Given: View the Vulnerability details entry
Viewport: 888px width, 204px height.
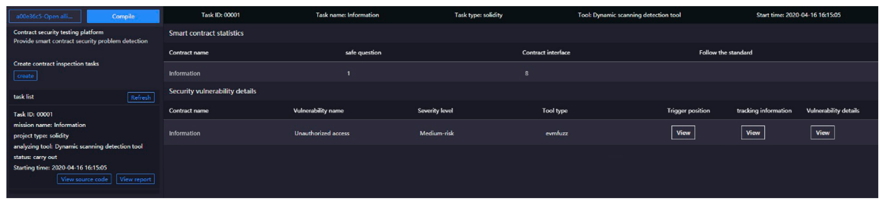Looking at the screenshot, I should coord(822,133).
